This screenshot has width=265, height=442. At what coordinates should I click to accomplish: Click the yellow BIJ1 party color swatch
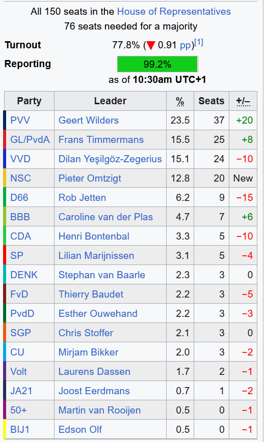click(x=5, y=429)
